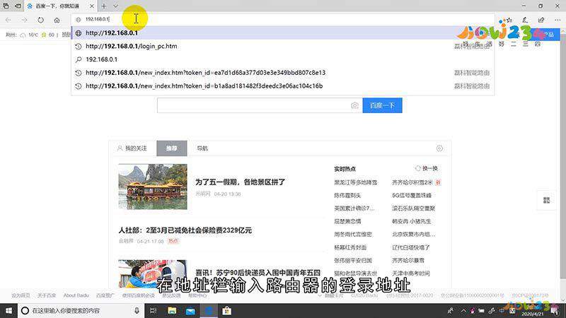Viewport: 566px width, 318px height.
Task: Click the Edge taskbar icon
Action: pyautogui.click(x=209, y=310)
